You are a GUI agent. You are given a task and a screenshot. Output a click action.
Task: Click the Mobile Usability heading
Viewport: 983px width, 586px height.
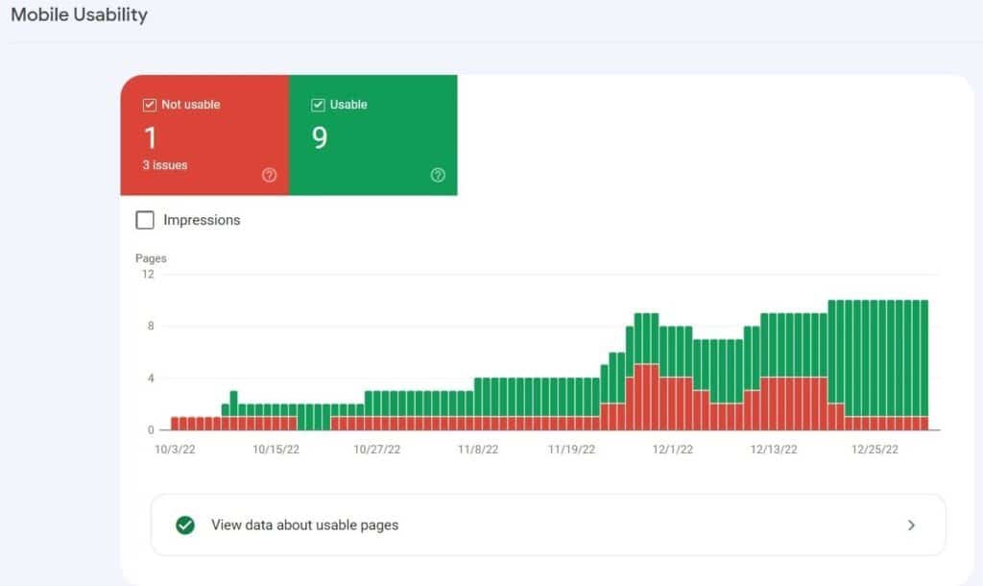pos(79,15)
